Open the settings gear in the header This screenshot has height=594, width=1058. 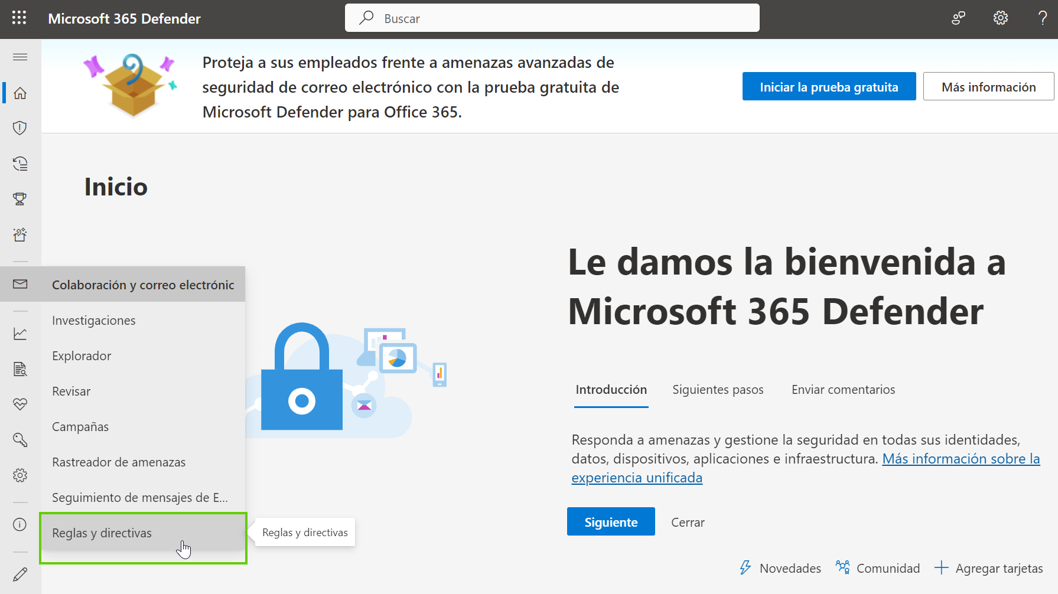click(x=1000, y=18)
